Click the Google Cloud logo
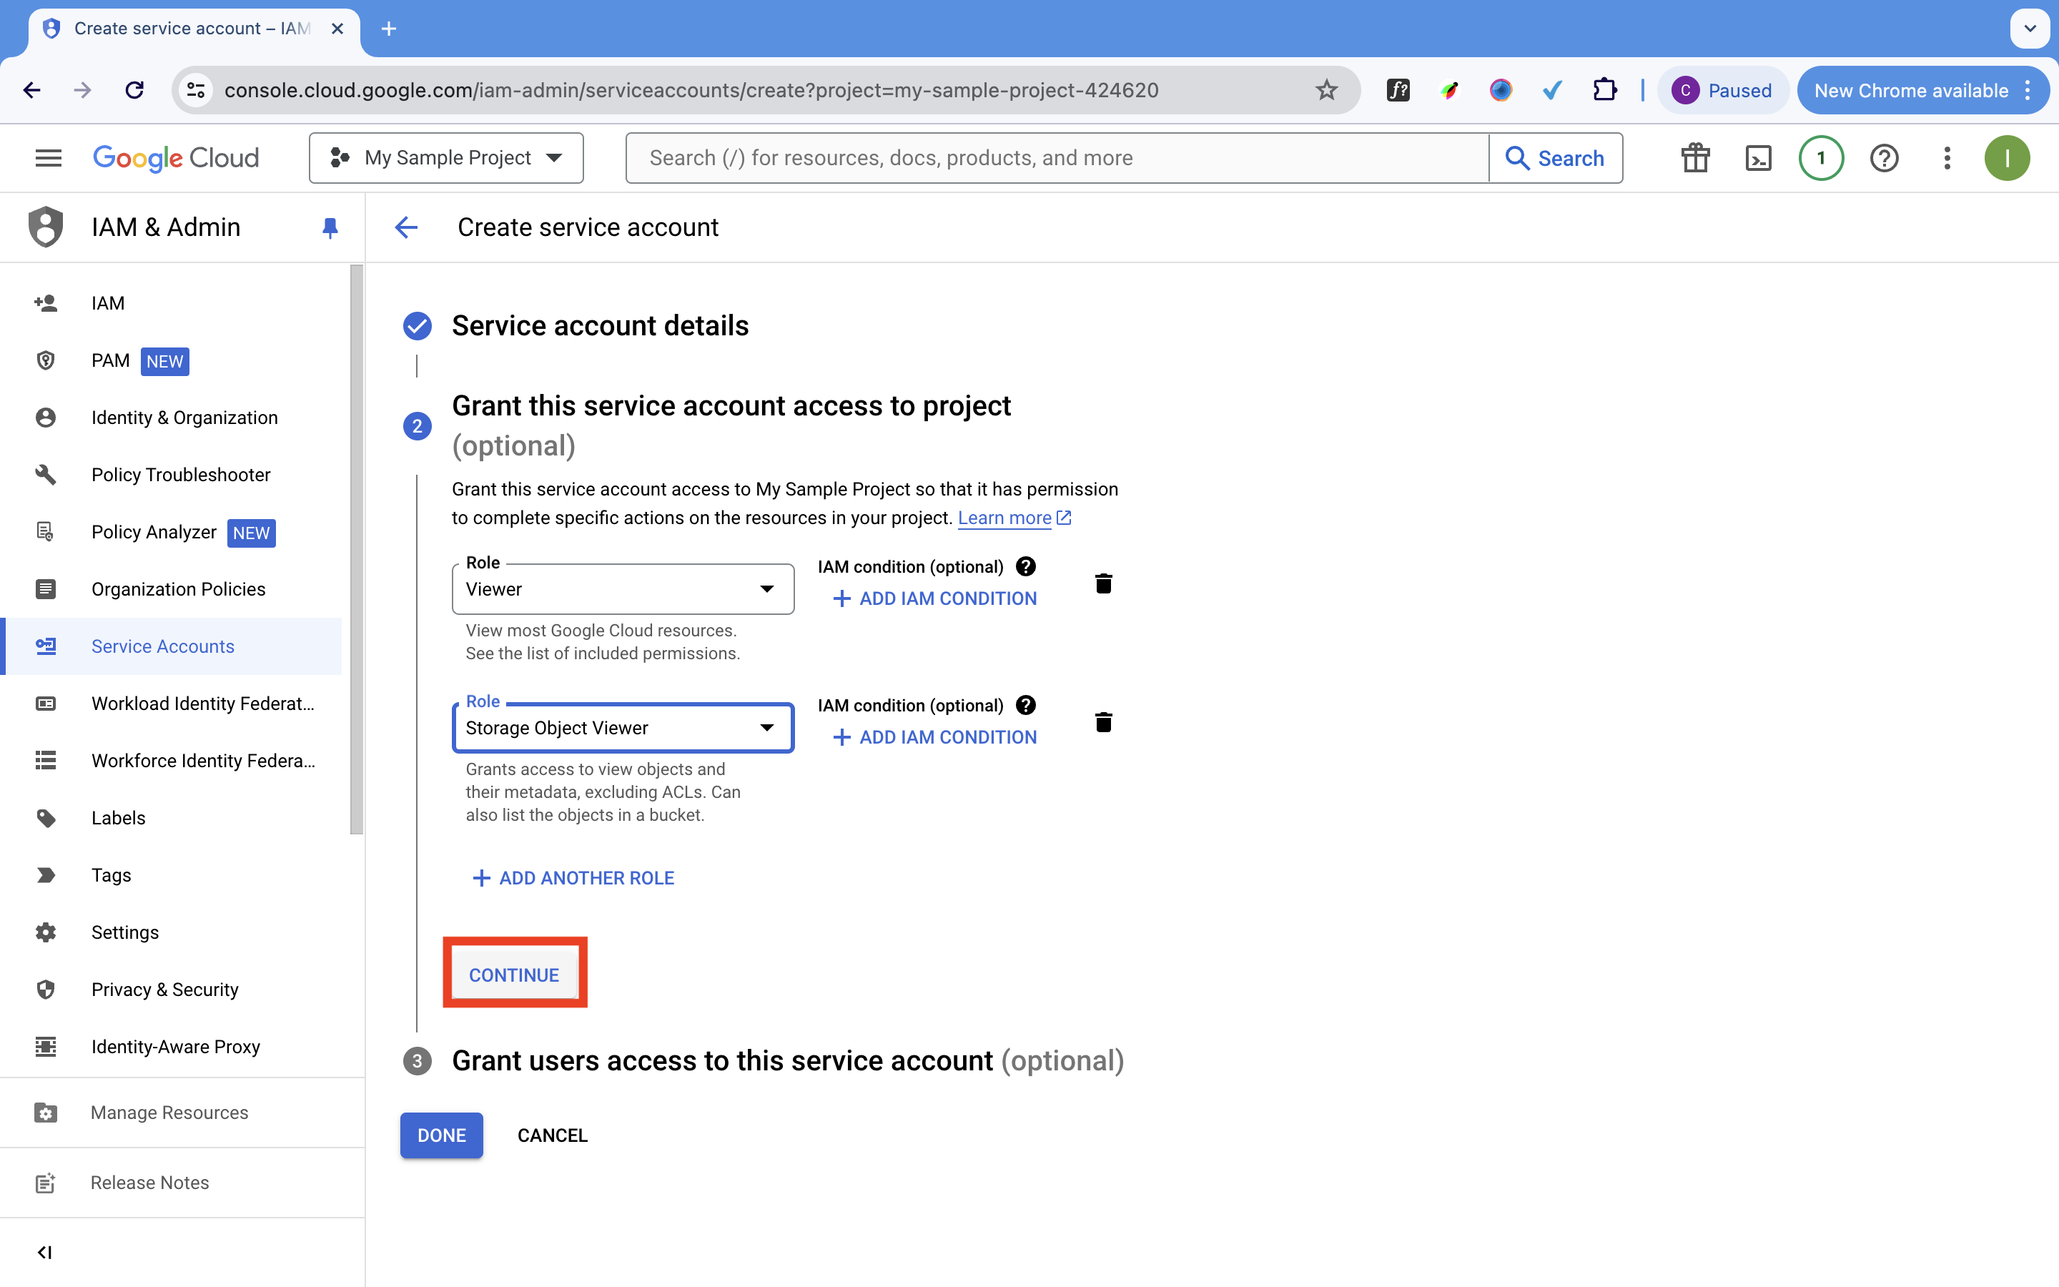 pos(175,157)
